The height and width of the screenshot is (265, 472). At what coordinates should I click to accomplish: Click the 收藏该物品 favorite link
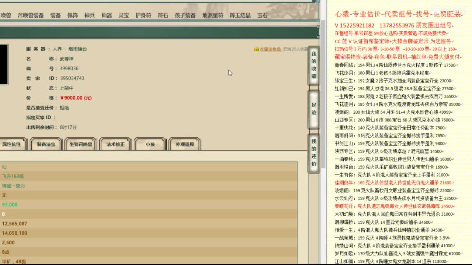270,48
